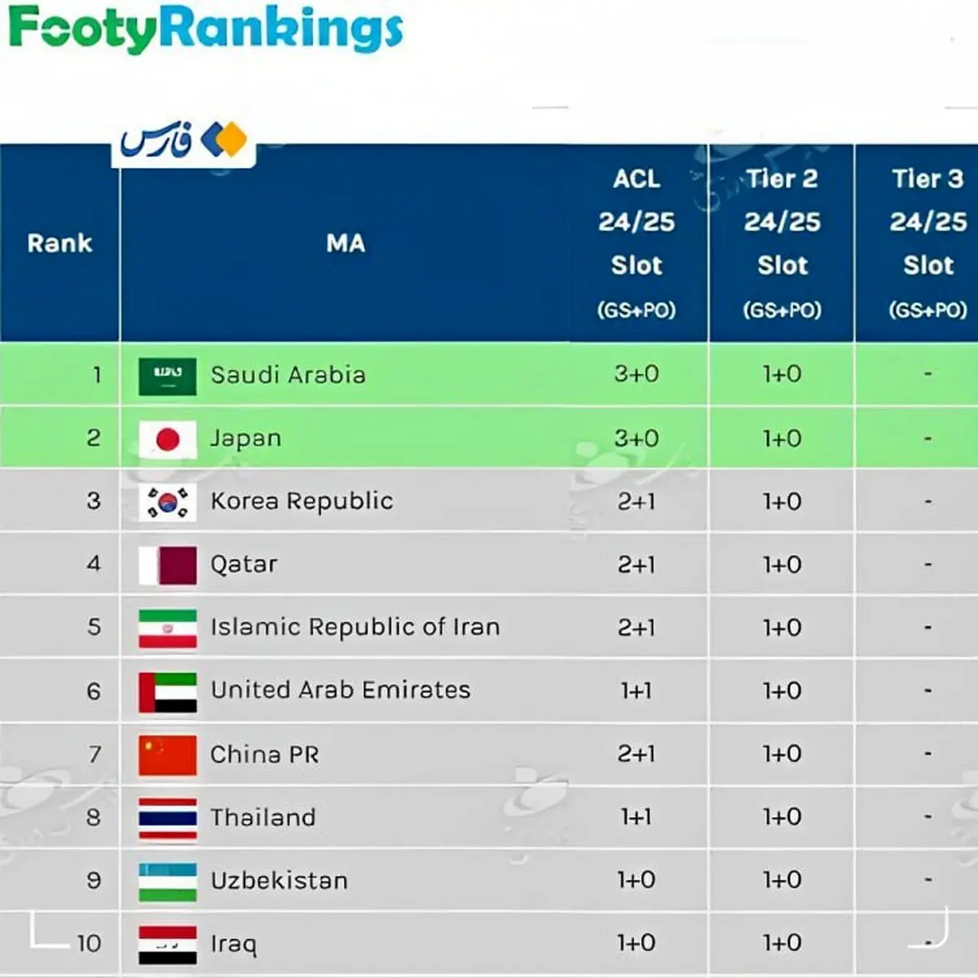Viewport: 978px width, 978px height.
Task: Click the Islamic Republic of Iran name
Action: click(x=355, y=627)
